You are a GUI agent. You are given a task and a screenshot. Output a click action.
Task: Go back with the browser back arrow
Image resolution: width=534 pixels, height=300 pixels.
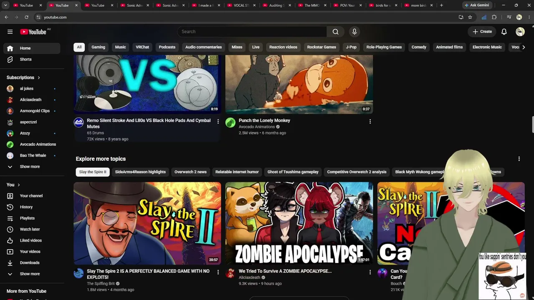pyautogui.click(x=6, y=17)
